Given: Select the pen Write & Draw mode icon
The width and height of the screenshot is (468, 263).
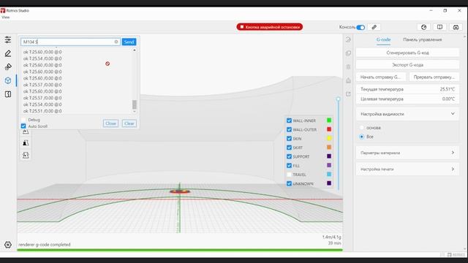Looking at the screenshot, I should tap(8, 53).
